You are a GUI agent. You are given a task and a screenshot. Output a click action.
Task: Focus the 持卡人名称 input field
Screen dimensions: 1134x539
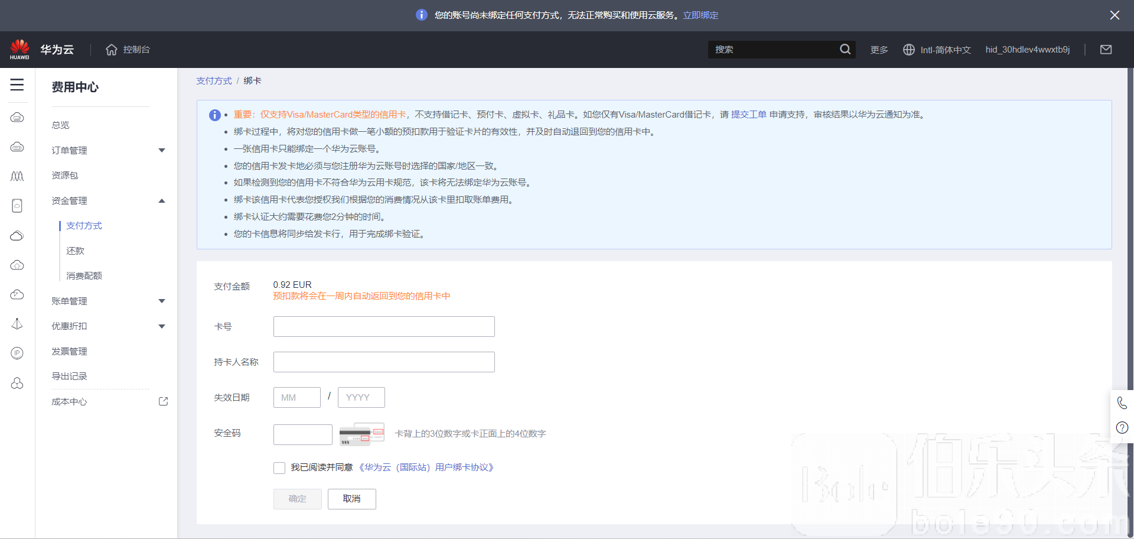(384, 362)
